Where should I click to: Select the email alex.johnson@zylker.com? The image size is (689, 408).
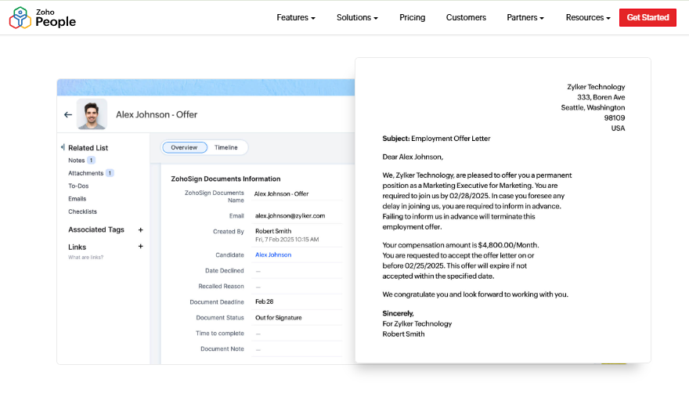[290, 216]
